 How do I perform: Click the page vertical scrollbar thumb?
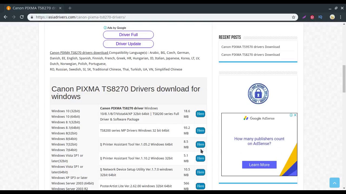pos(344,79)
